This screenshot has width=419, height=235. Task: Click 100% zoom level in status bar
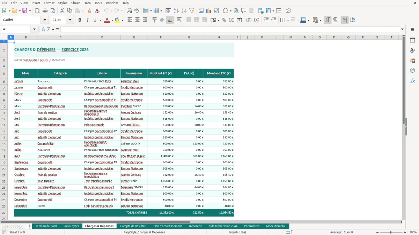(x=413, y=232)
